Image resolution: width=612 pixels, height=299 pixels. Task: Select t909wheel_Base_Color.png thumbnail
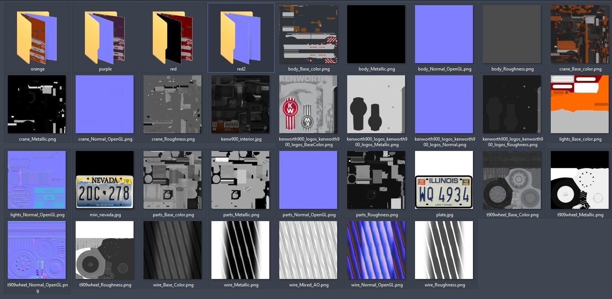point(512,180)
